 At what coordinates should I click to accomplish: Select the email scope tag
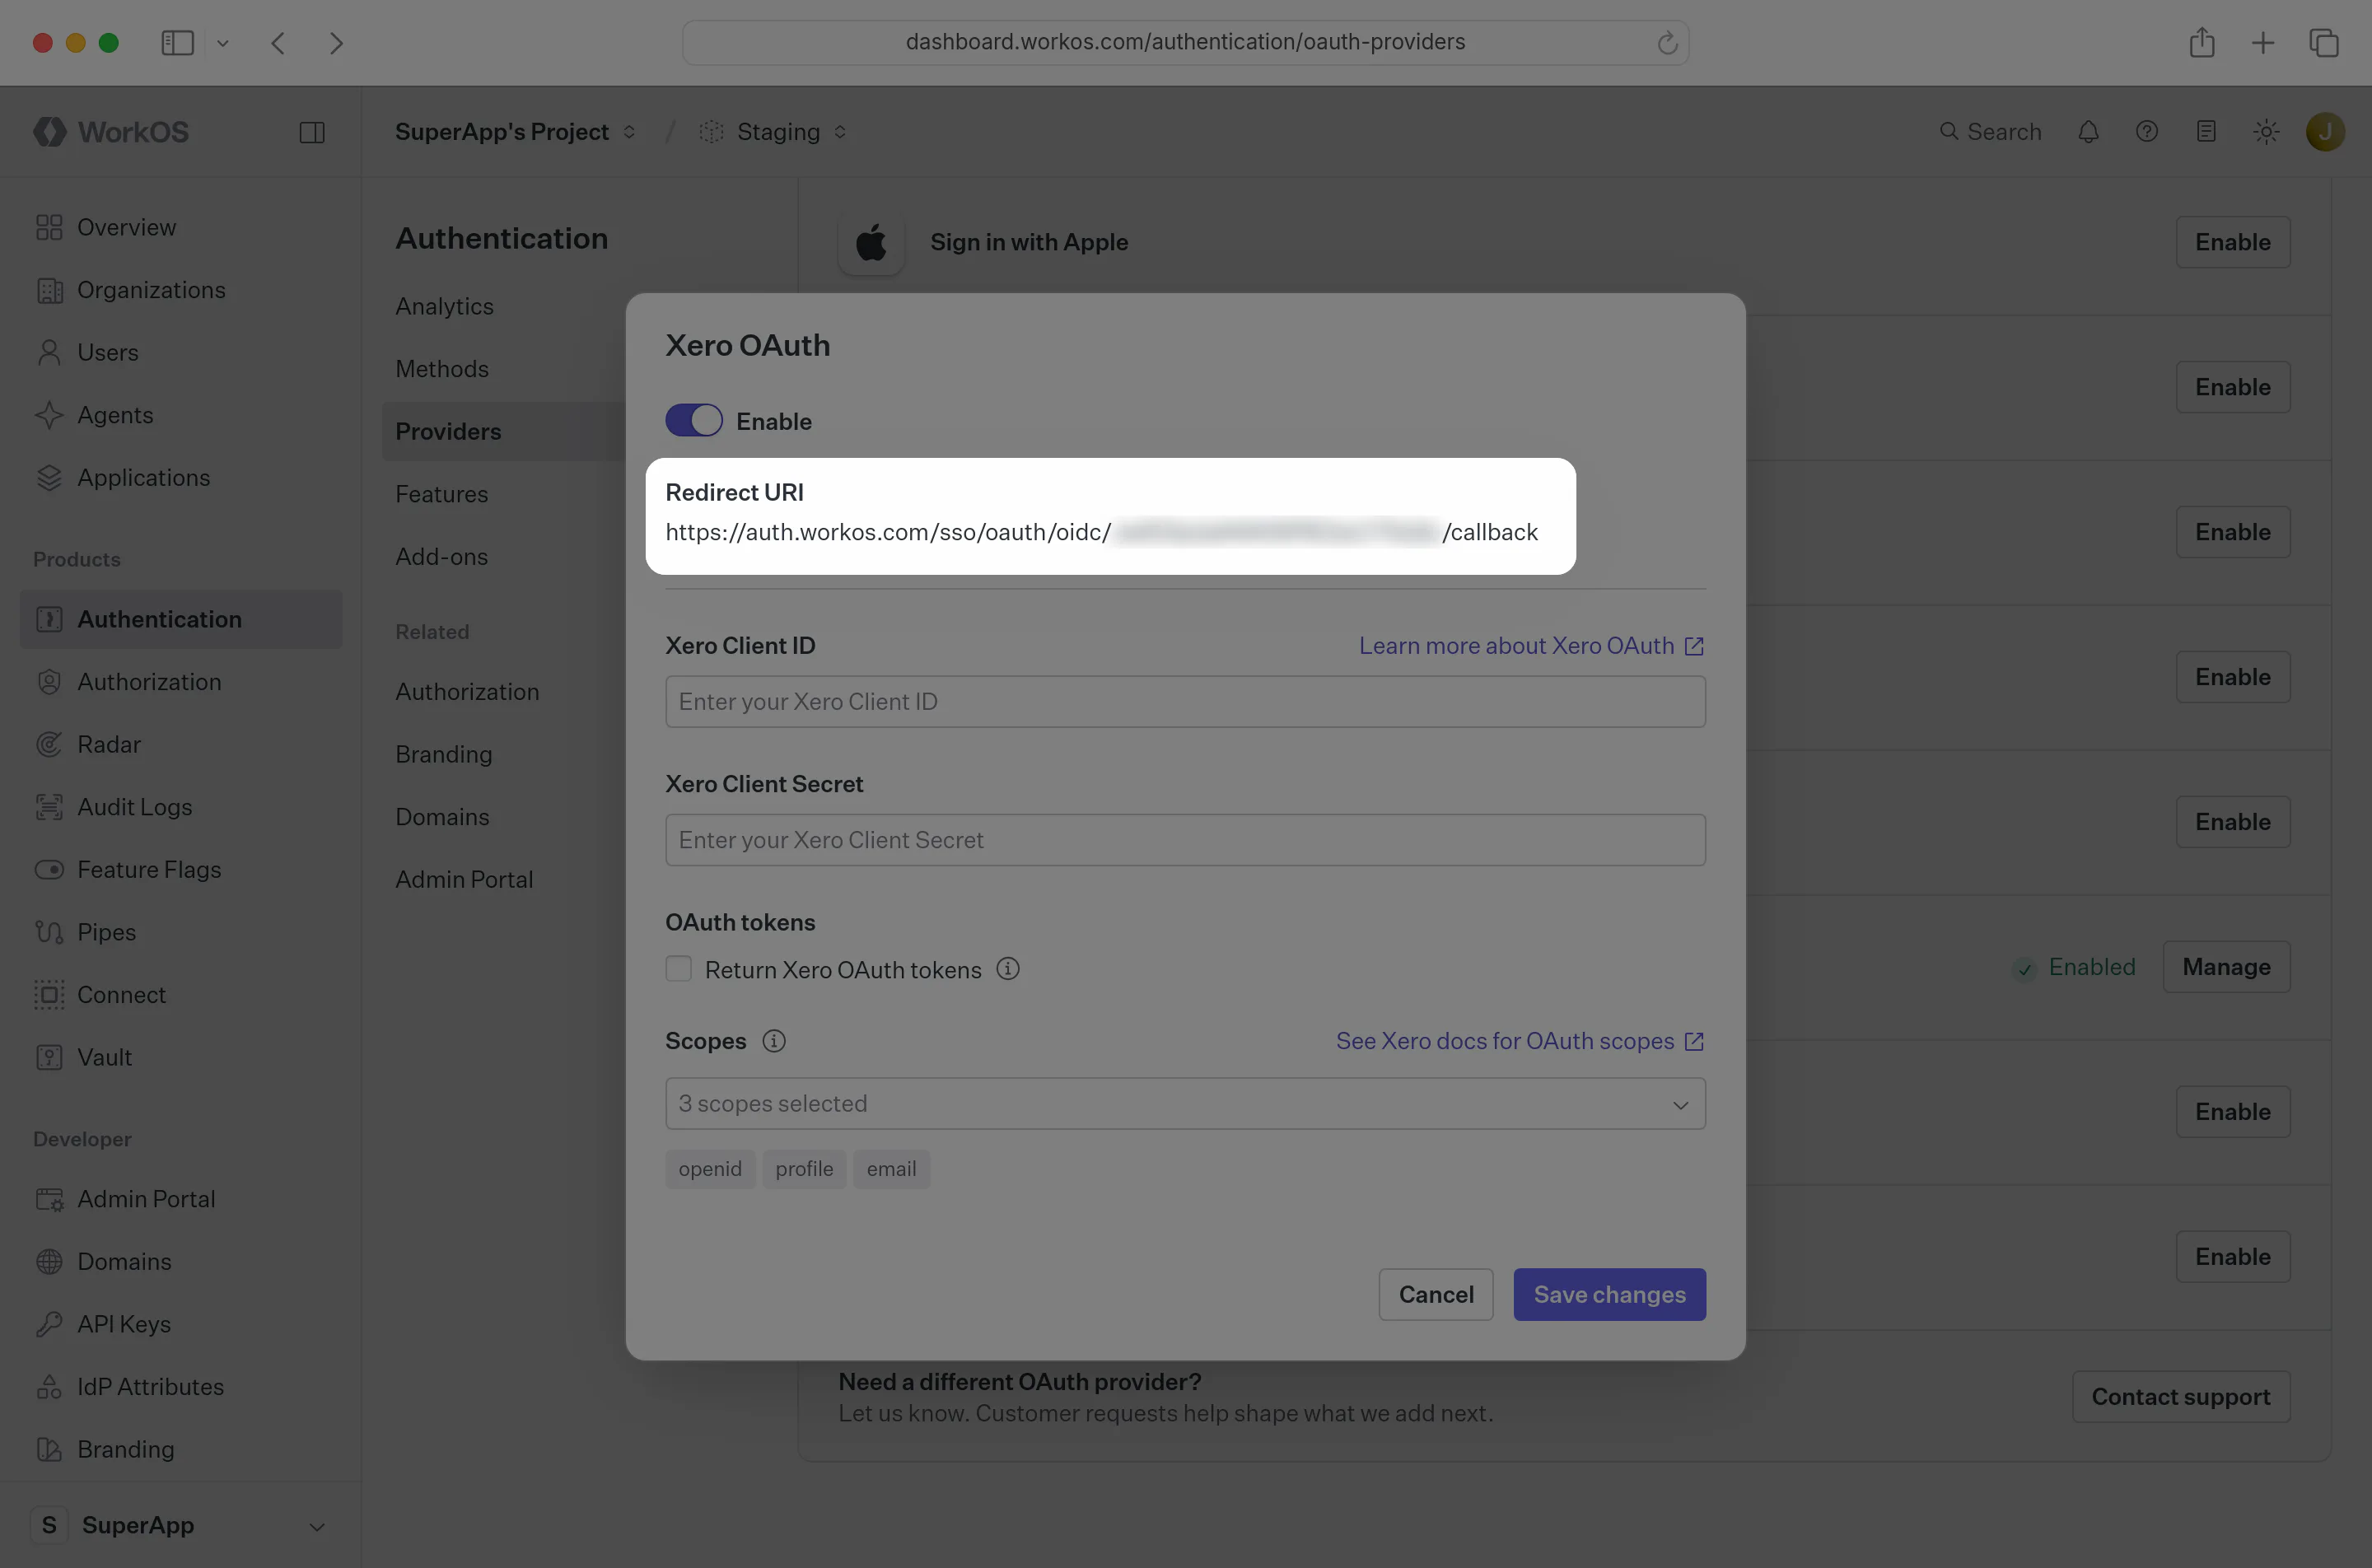coord(891,1169)
